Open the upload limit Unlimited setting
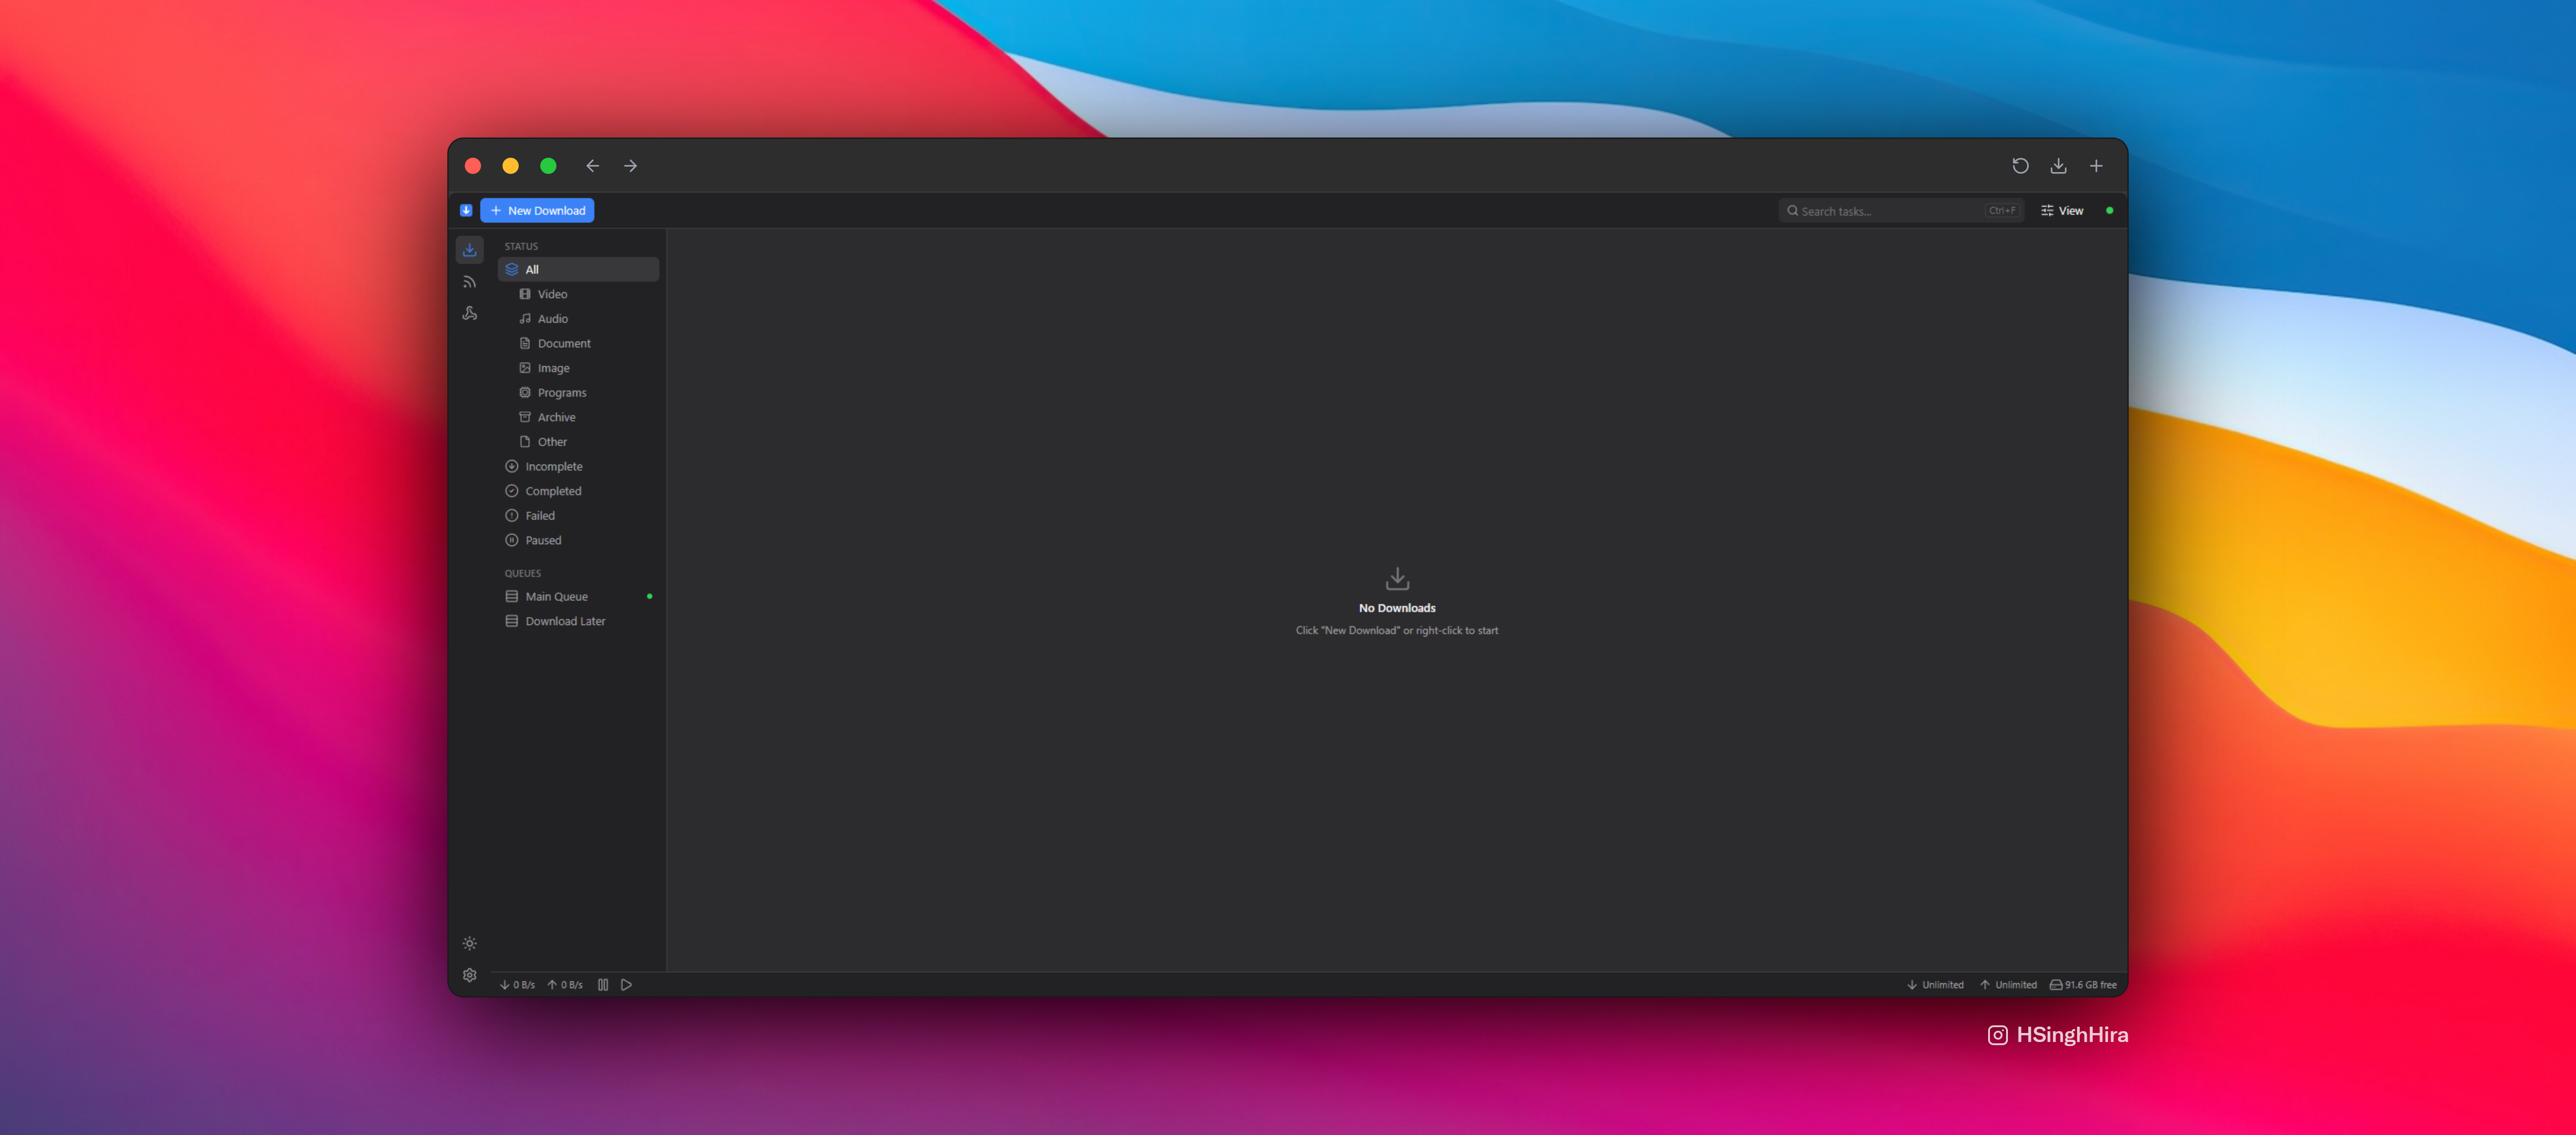 click(x=2008, y=985)
